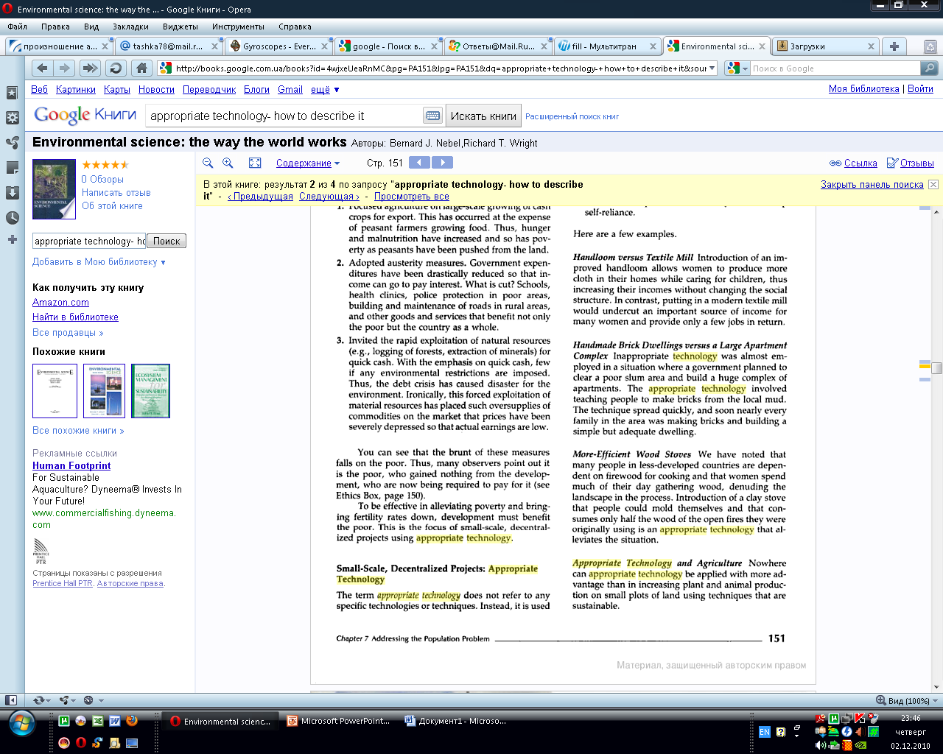Open the Amazon.com link
Image resolution: width=943 pixels, height=754 pixels.
[x=60, y=302]
